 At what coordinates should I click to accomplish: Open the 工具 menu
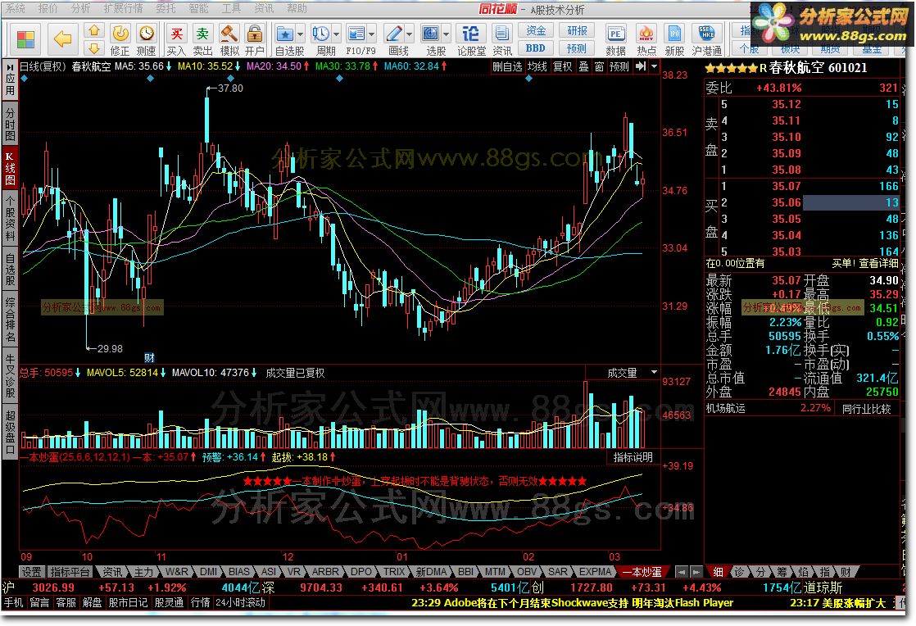point(231,8)
